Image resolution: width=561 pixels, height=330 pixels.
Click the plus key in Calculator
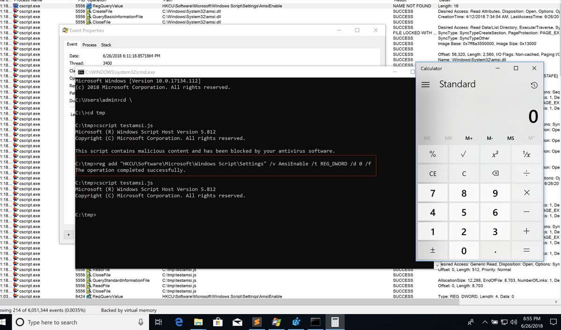click(526, 231)
